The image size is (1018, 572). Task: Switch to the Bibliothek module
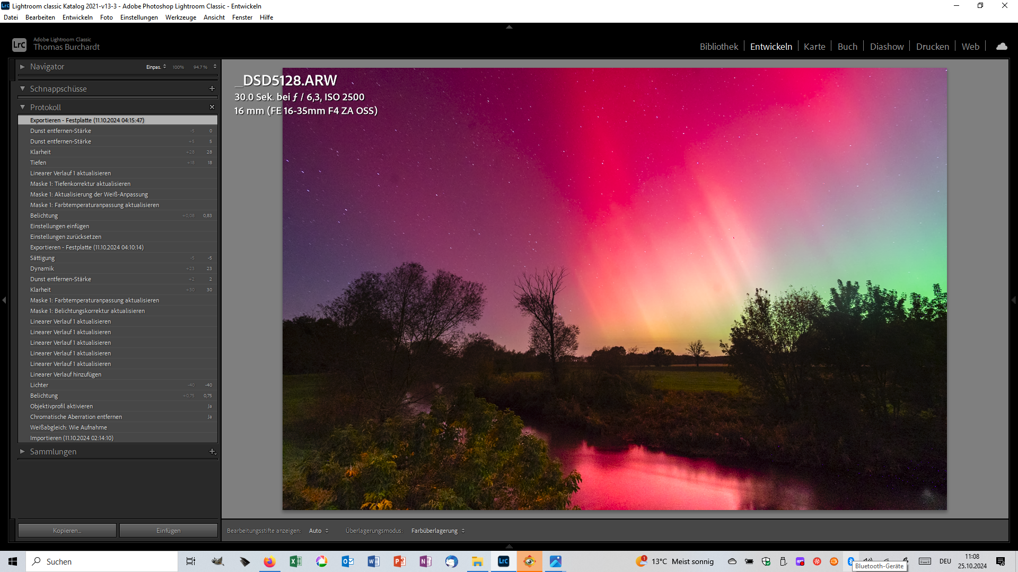(x=718, y=47)
